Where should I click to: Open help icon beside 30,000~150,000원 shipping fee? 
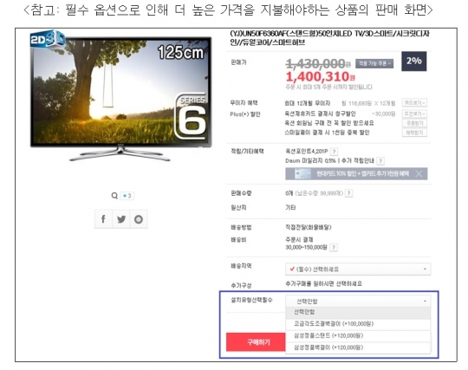[x=334, y=247]
